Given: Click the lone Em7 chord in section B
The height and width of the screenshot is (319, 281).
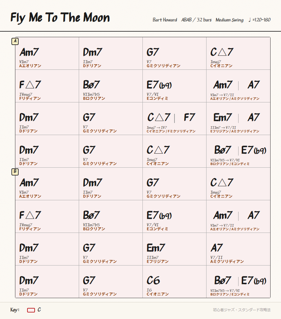Looking at the screenshot, I should (156, 248).
